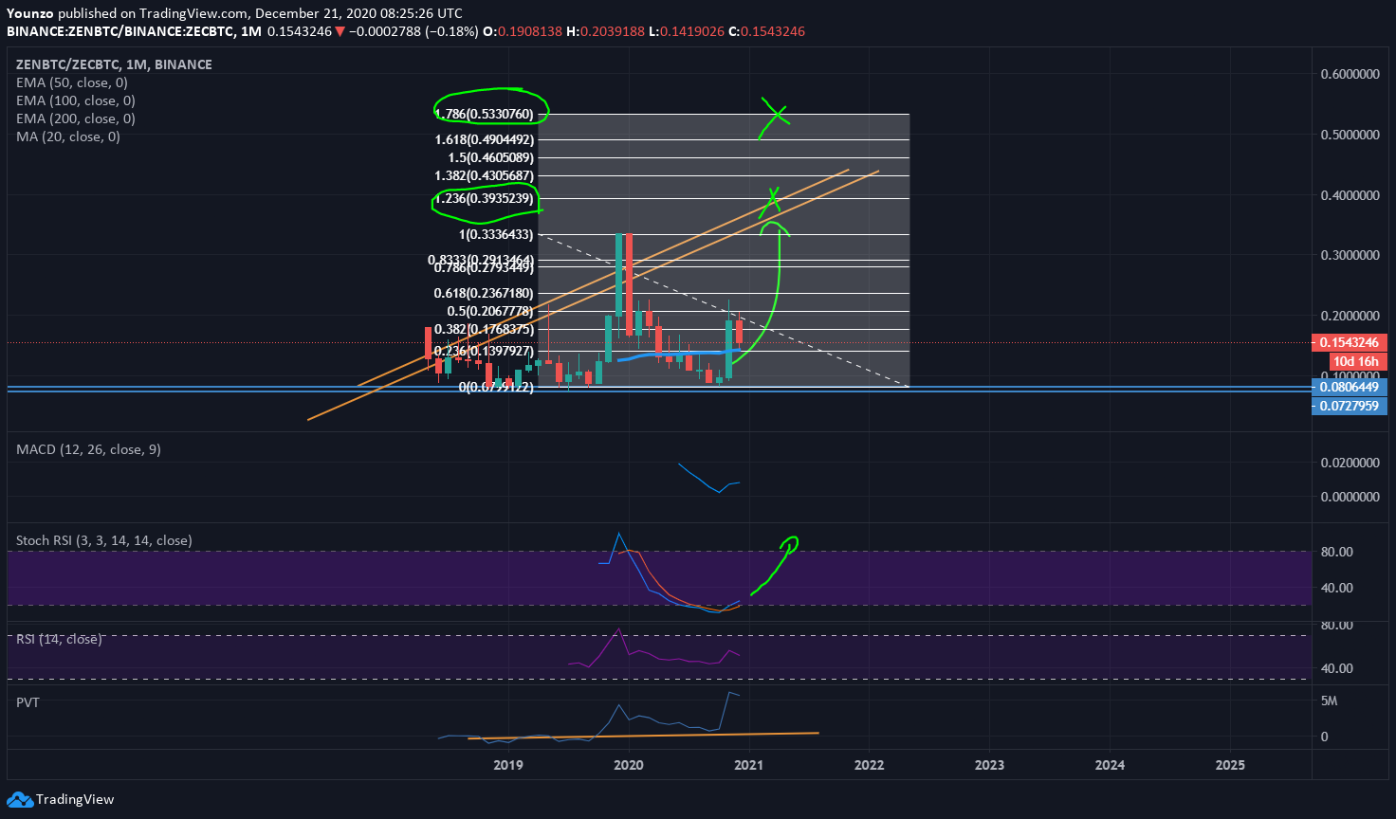Click the O:0.1908138 open price value
Viewport: 1396px width, 819px height.
523,31
